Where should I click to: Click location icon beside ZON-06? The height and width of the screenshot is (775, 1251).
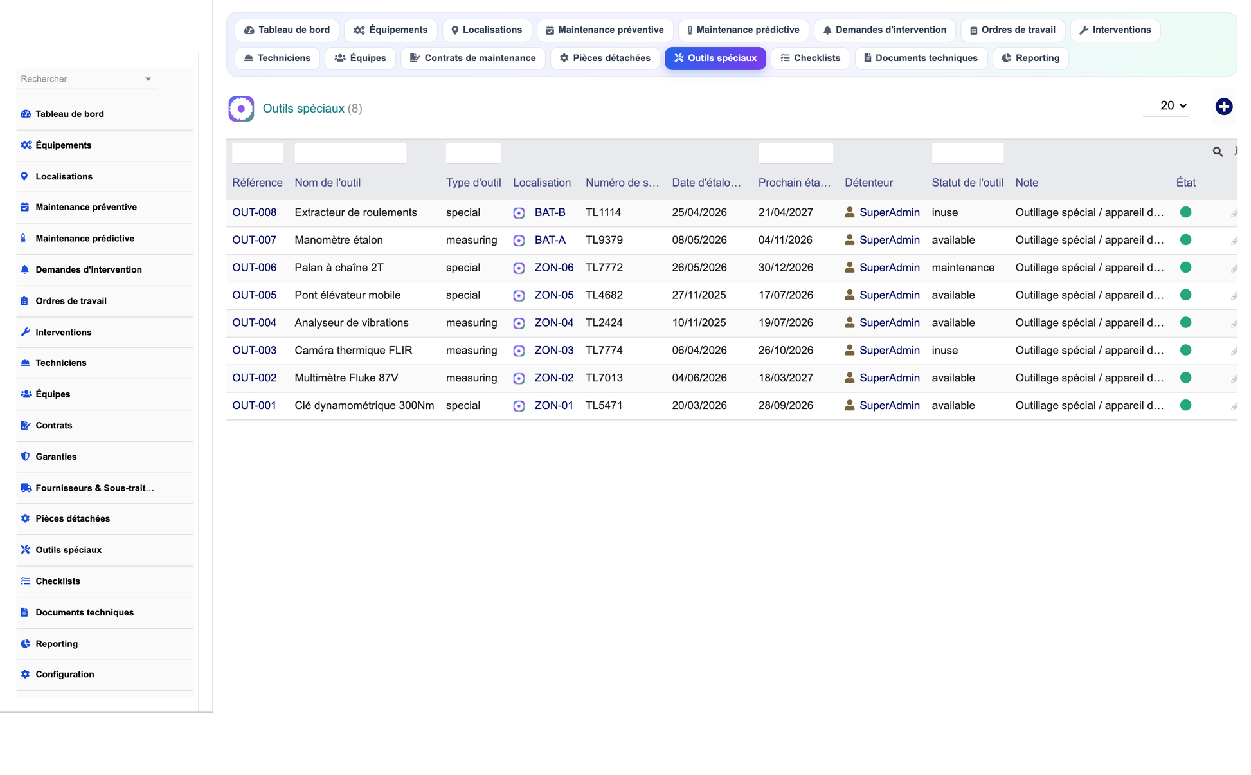tap(519, 268)
